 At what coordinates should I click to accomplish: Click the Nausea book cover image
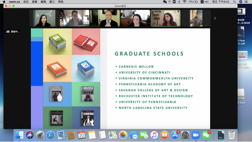[87, 94]
